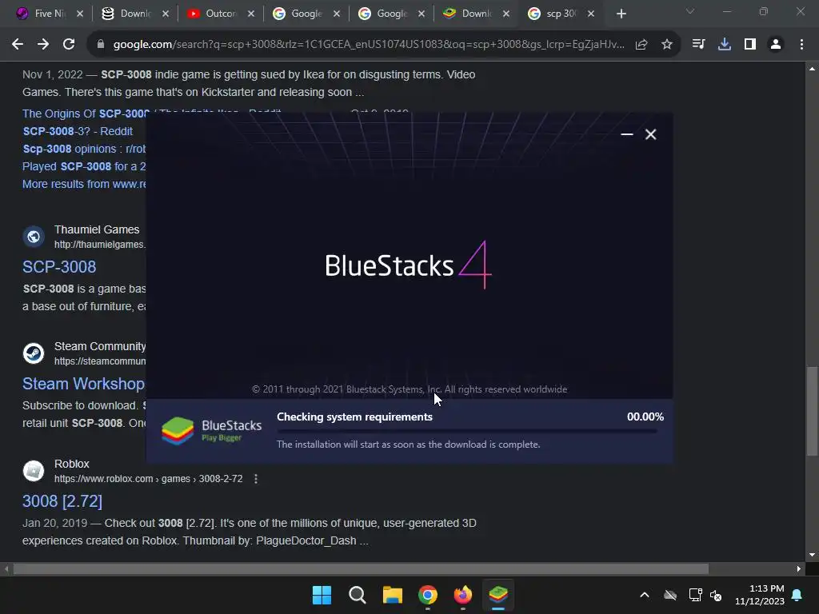This screenshot has height=614, width=819.
Task: Close the scp 3008 search tab
Action: click(x=591, y=14)
